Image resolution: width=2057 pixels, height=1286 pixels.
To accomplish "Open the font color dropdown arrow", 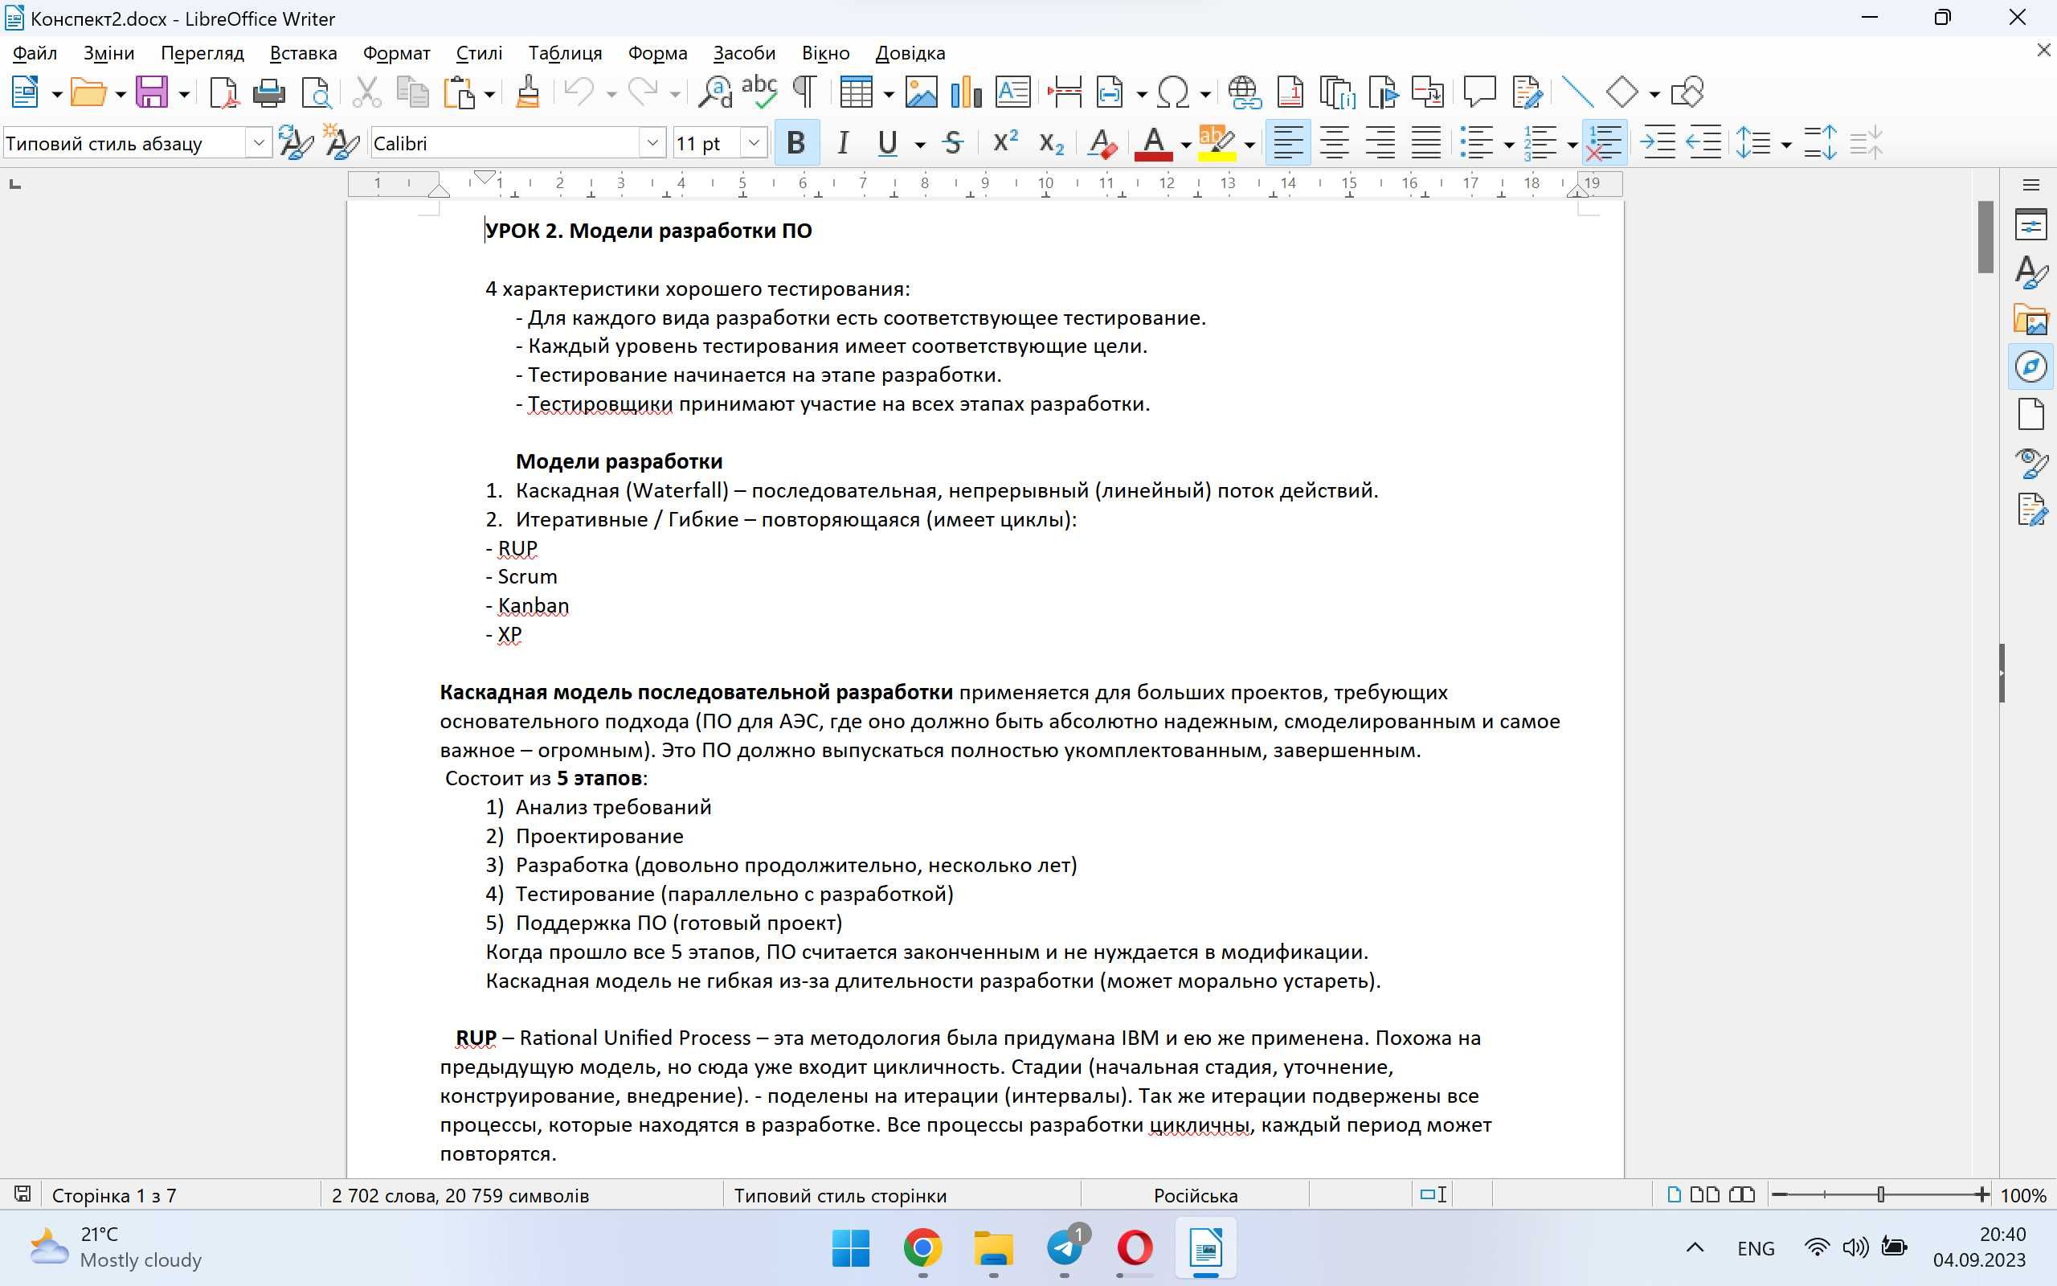I will [1186, 145].
